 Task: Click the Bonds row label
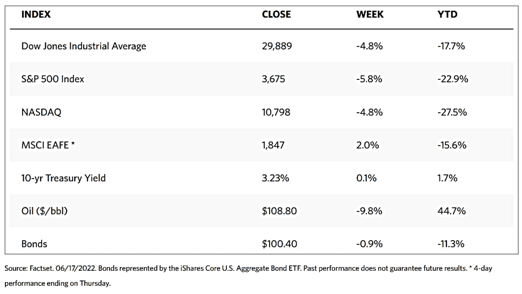tap(35, 244)
